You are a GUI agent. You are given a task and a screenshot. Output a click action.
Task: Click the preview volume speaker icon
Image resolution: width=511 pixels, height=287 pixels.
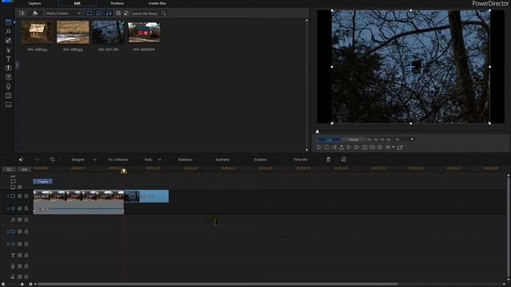[x=379, y=147]
